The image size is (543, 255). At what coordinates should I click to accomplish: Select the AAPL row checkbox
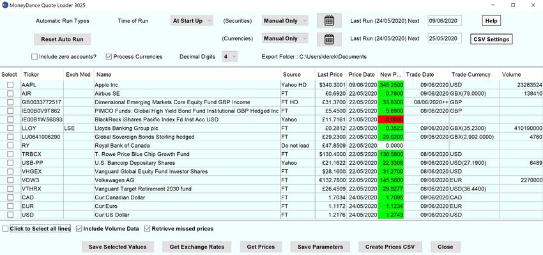click(x=10, y=84)
